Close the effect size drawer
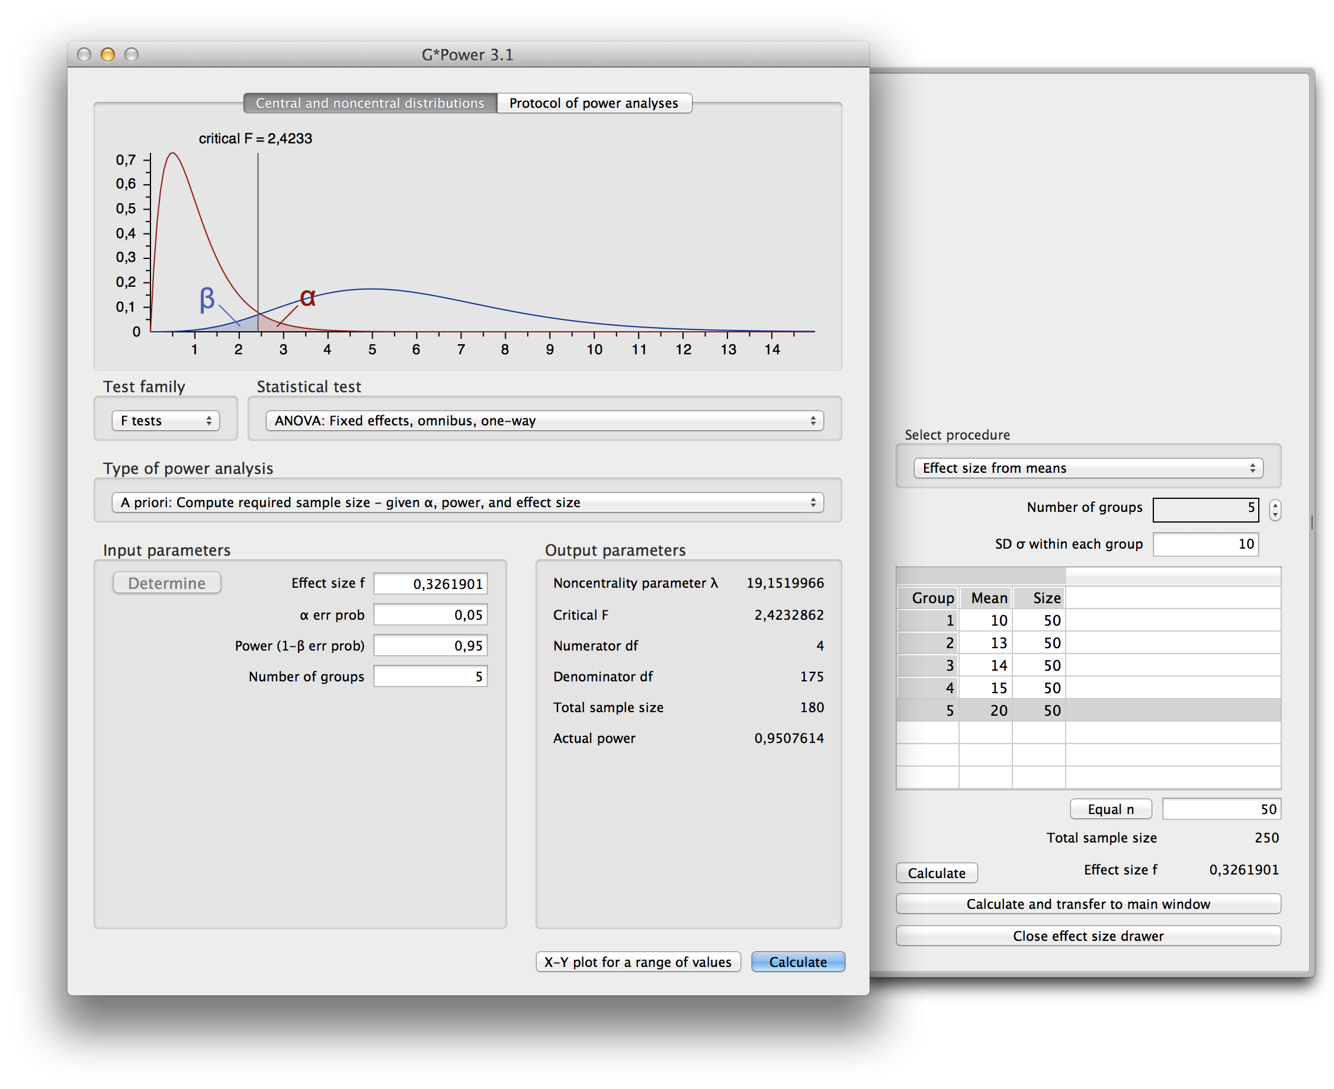1334x1089 pixels. pyautogui.click(x=1088, y=936)
